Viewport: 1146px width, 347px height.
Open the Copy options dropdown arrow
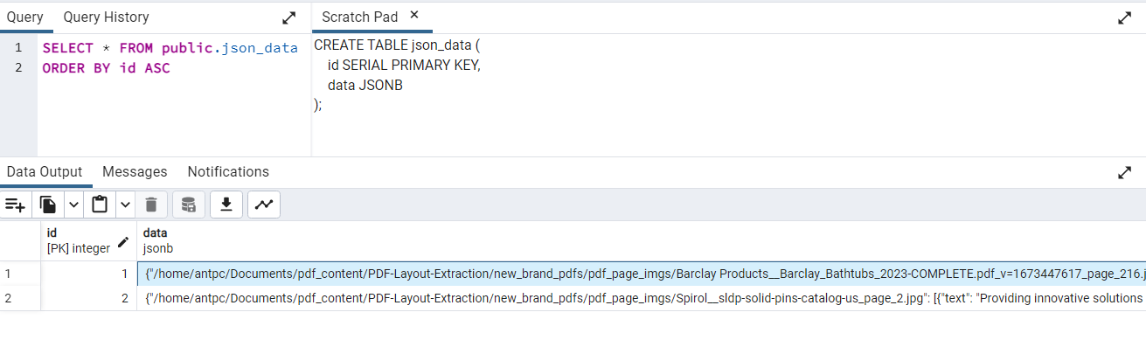(x=73, y=205)
